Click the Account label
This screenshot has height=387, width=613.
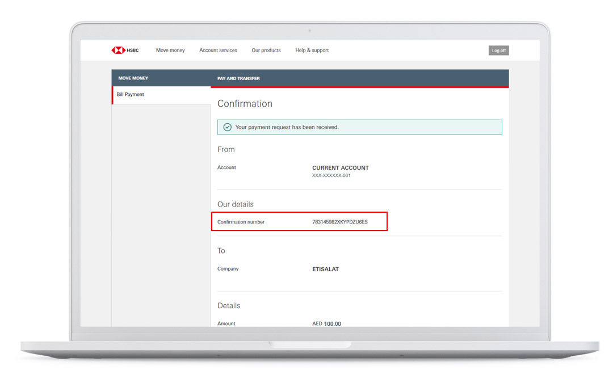pyautogui.click(x=226, y=167)
